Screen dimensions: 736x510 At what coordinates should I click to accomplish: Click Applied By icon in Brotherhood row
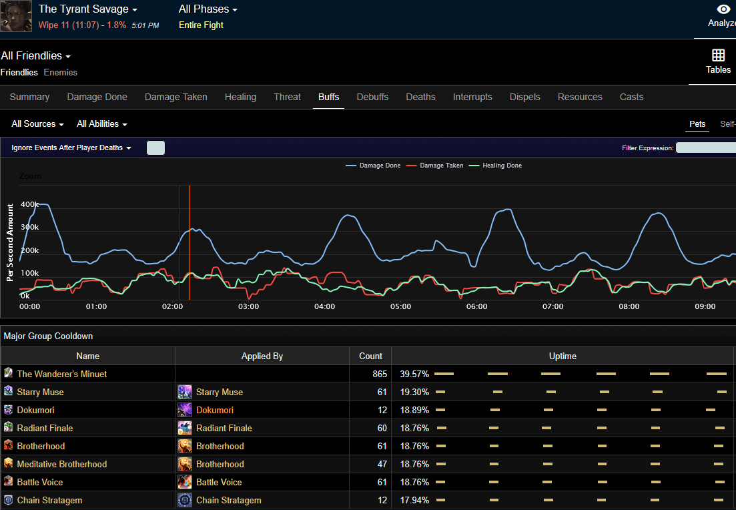point(185,446)
